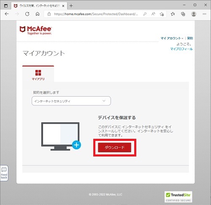211x205 pixels.
Task: Click the McAfee logo
Action: [x=35, y=30]
